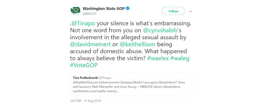Expand the tweet options chevron menu
The height and width of the screenshot is (104, 262).
tap(191, 11)
